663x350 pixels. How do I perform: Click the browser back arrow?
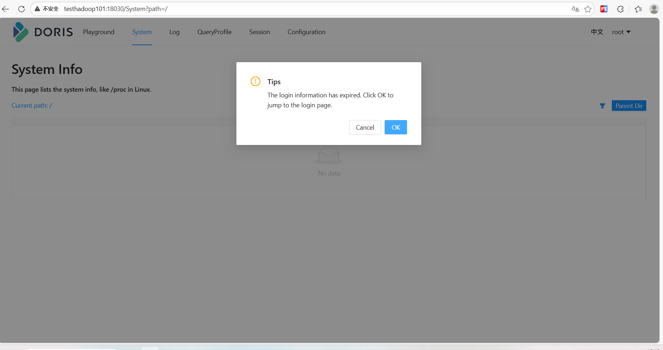[6, 9]
